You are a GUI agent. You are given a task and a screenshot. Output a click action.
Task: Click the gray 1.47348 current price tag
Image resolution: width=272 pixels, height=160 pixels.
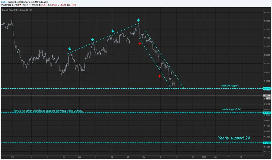pos(267,96)
